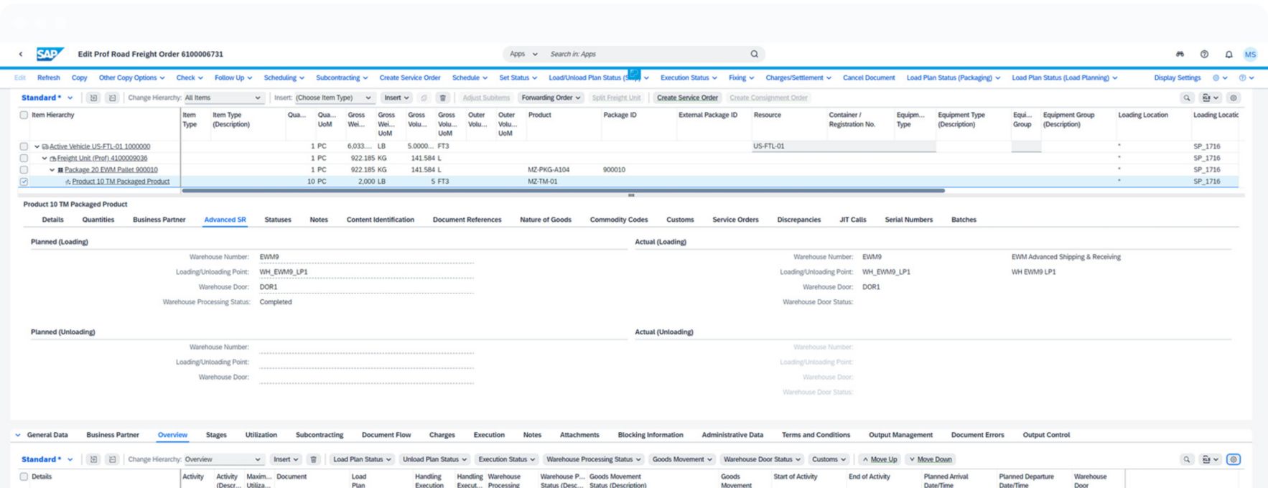Uncheck the Product 10 TM Packaged Product row
The width and height of the screenshot is (1268, 488).
(x=24, y=182)
